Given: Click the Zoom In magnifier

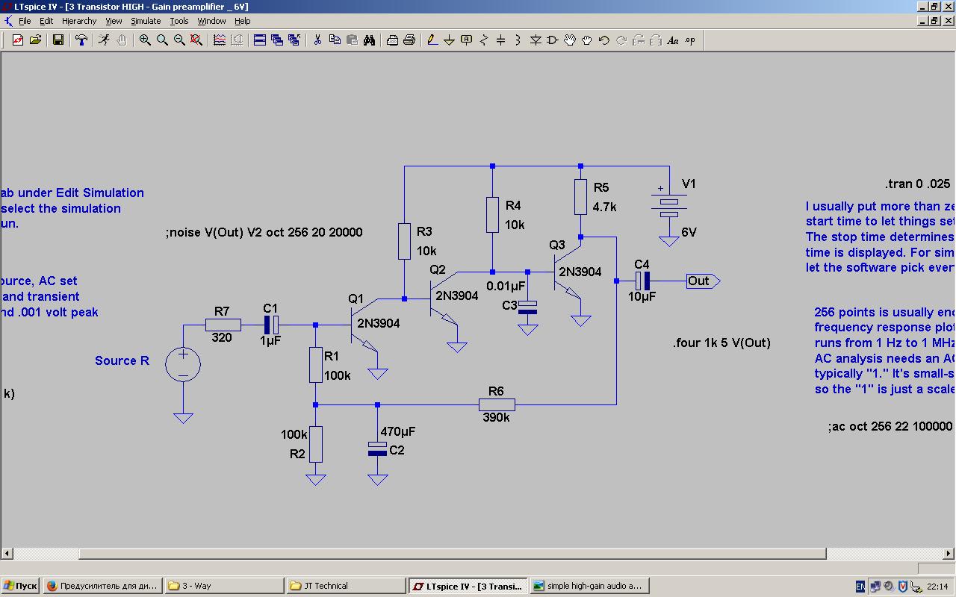Looking at the screenshot, I should point(145,40).
